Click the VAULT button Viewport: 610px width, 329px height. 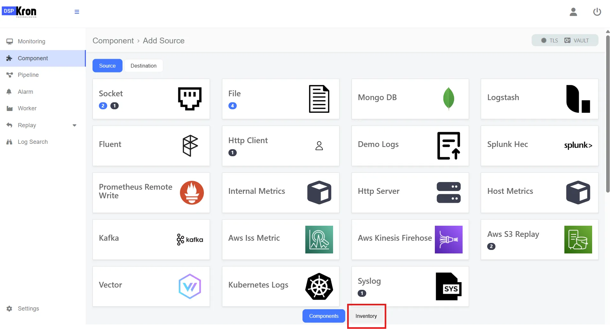(x=577, y=40)
